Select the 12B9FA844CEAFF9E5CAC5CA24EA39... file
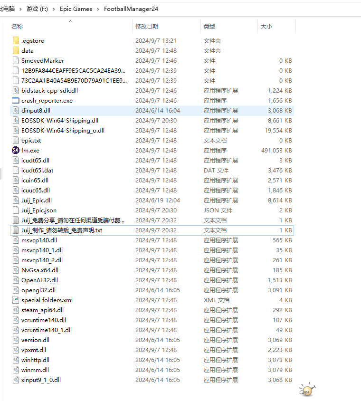This screenshot has height=401, width=361. [73, 70]
